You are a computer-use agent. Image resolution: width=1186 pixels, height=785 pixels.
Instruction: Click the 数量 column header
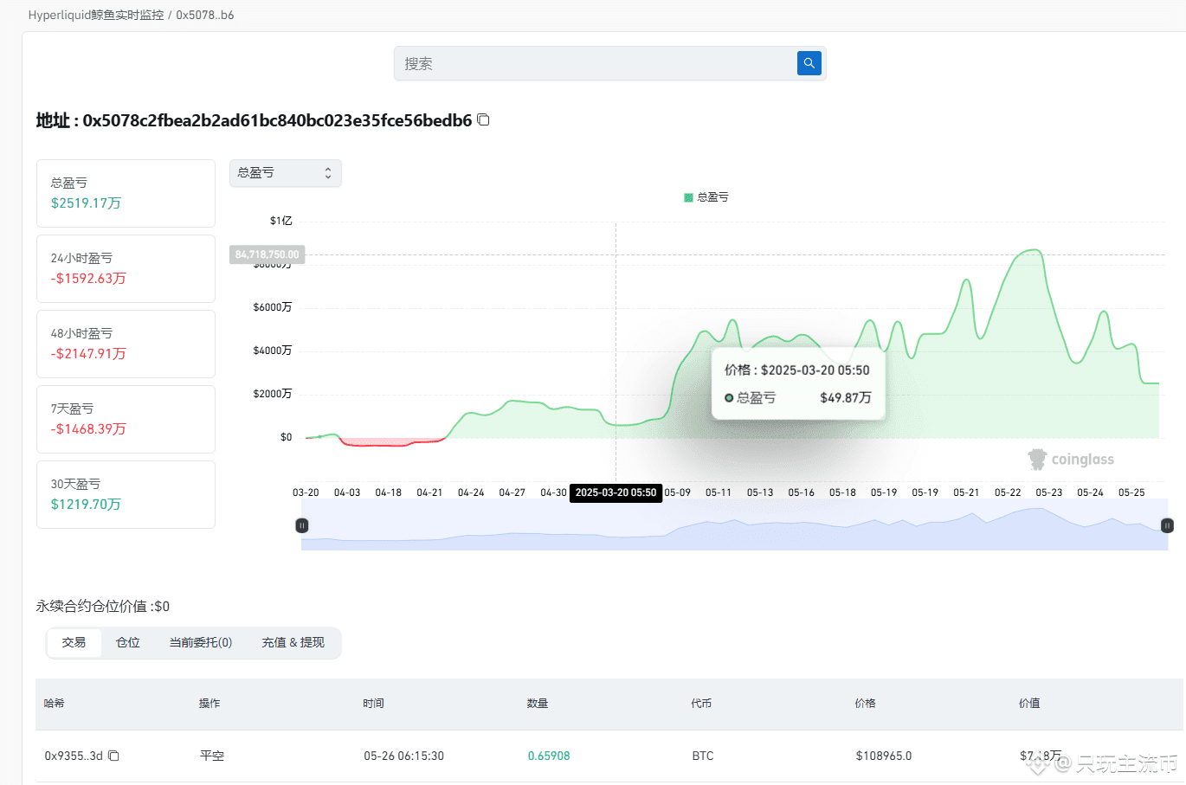pos(538,704)
